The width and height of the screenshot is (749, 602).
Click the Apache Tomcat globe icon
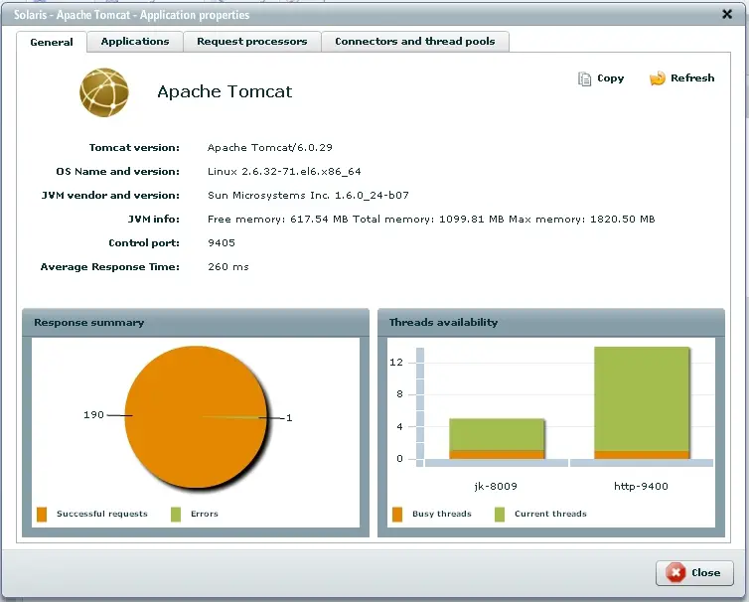[x=104, y=92]
